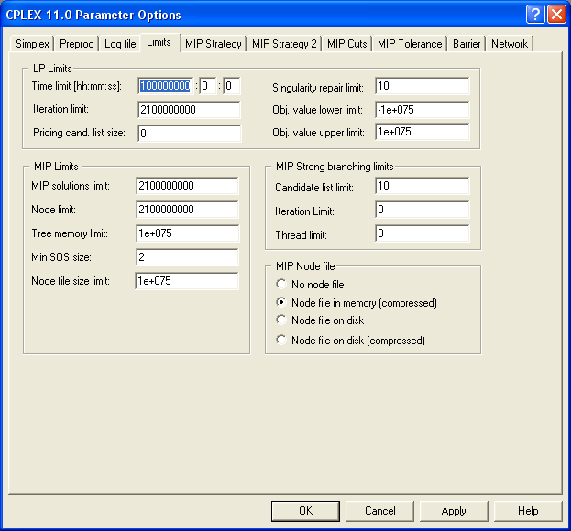Switch to the MIP Strategy 2 tab
Viewport: 571px width, 531px height.
[284, 44]
